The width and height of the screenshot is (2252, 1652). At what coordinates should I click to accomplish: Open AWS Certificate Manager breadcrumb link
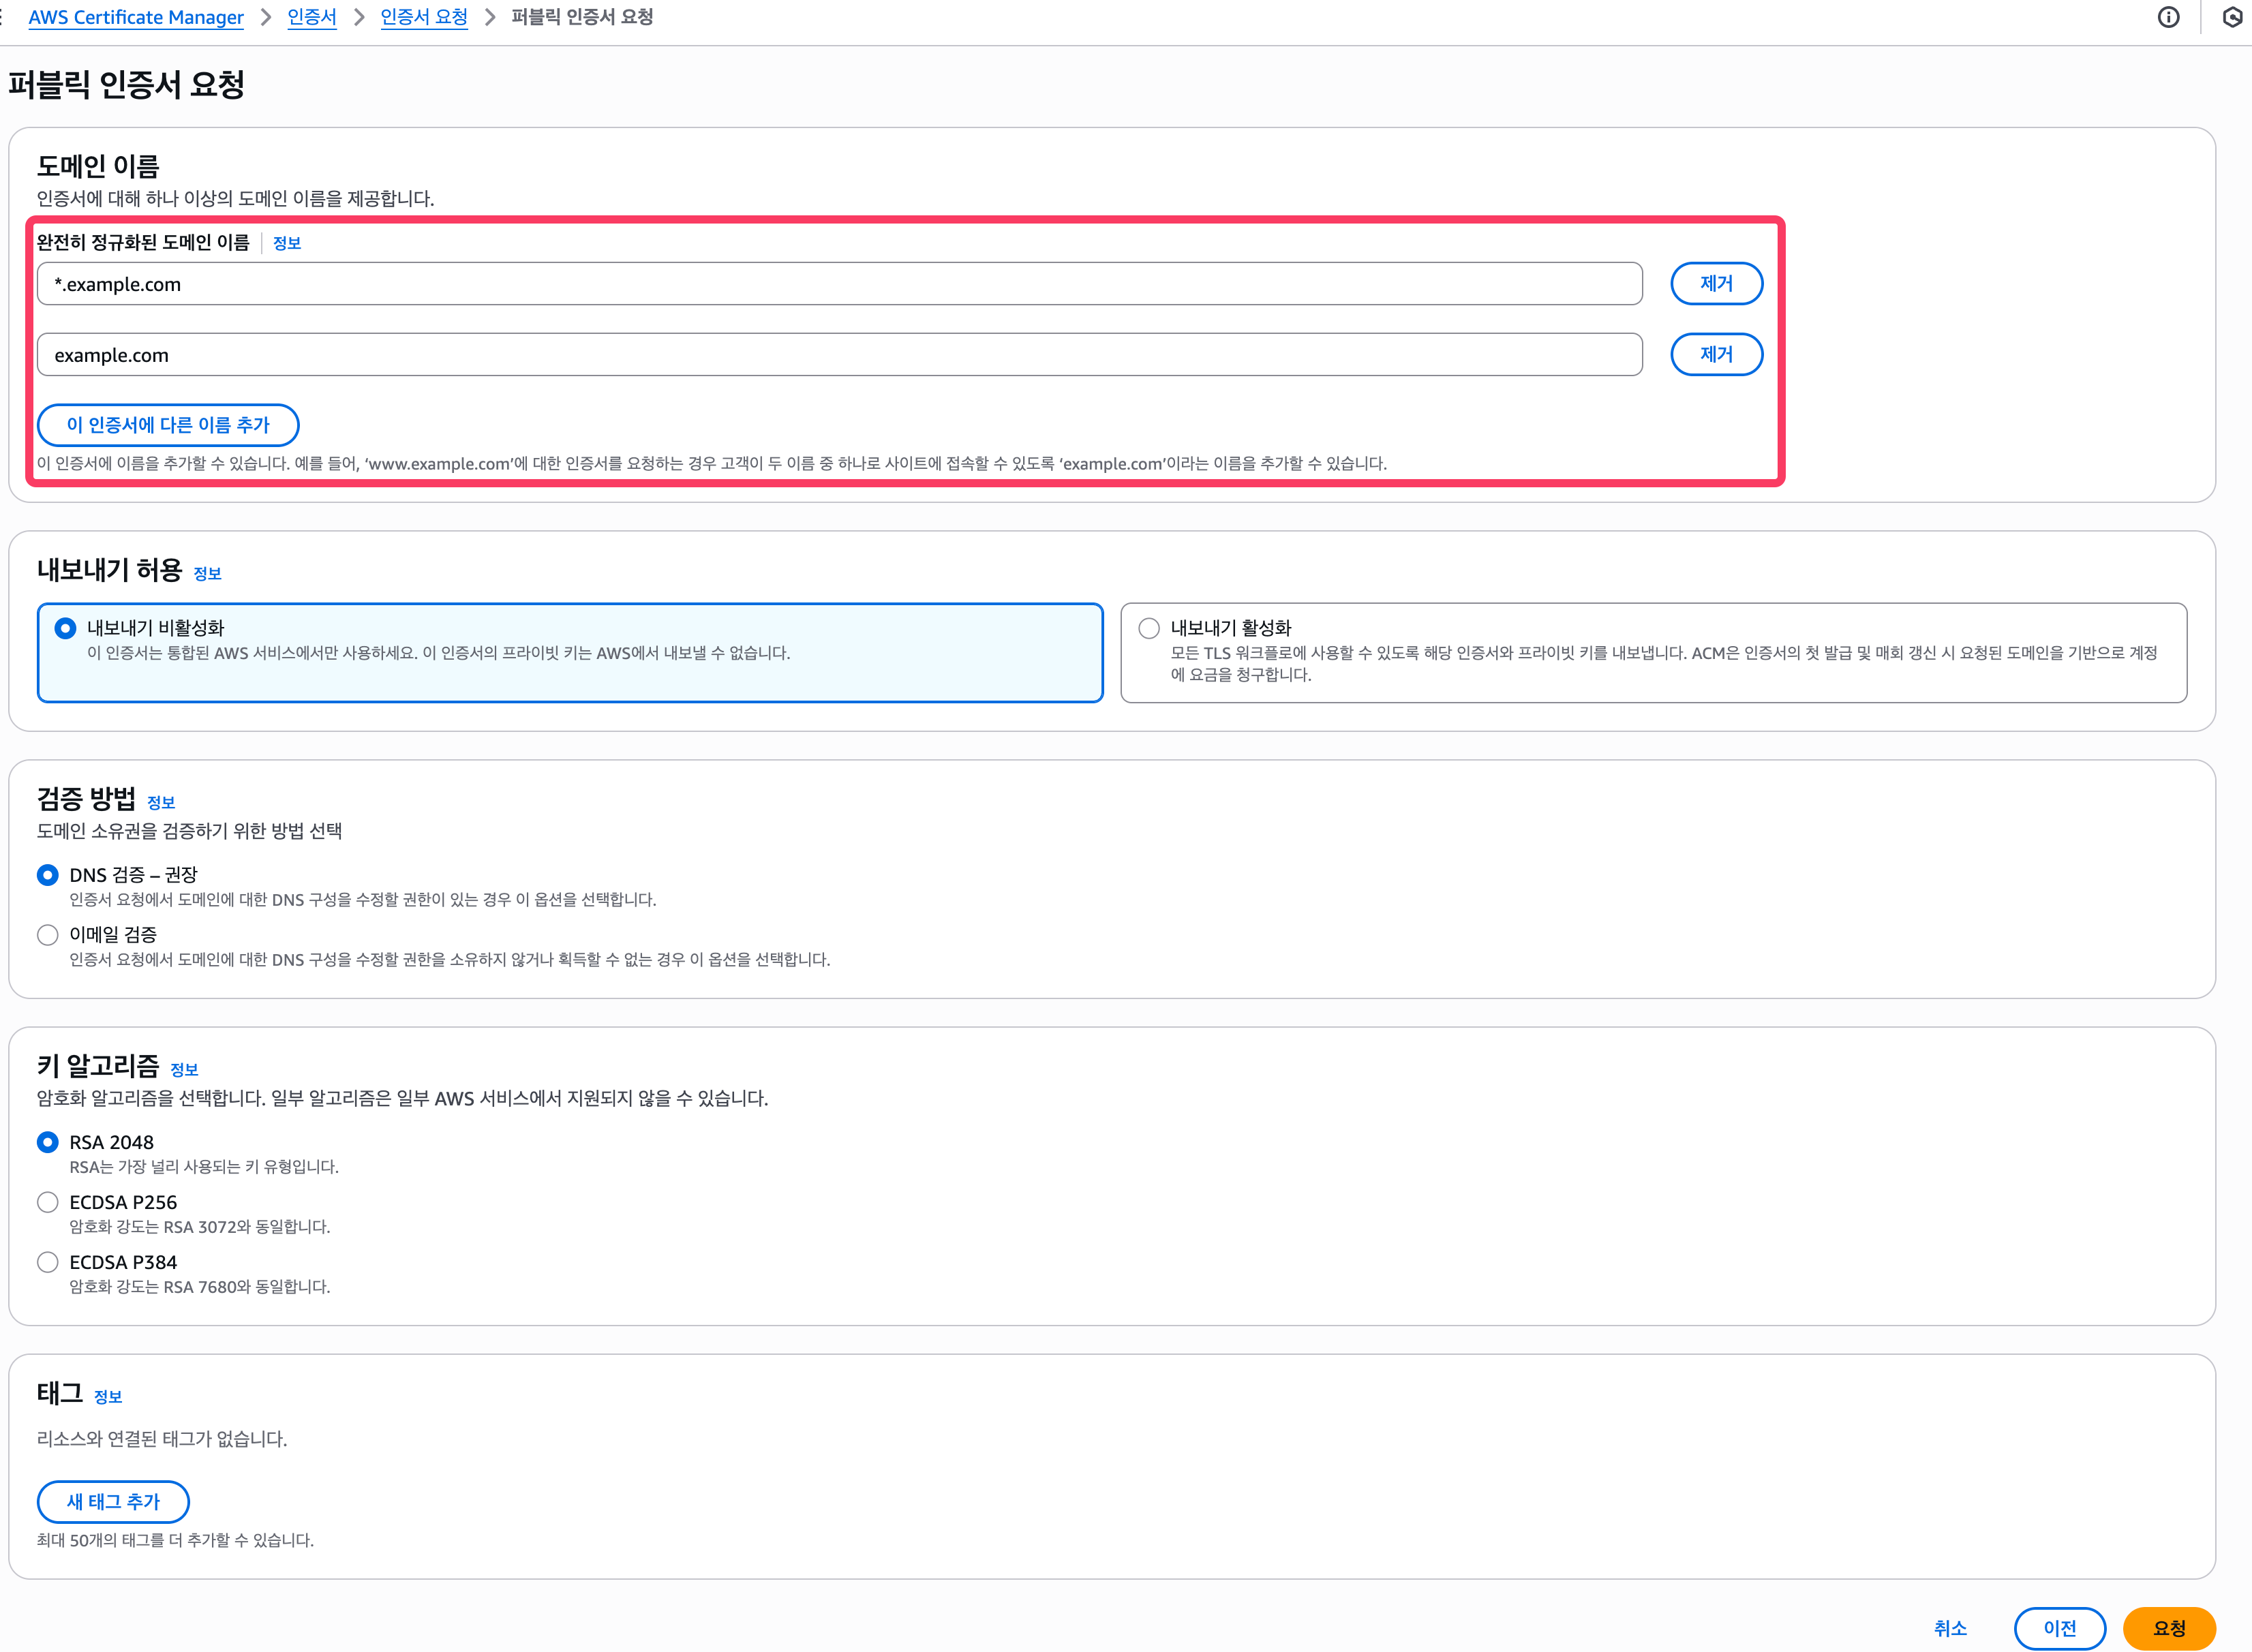click(x=136, y=17)
